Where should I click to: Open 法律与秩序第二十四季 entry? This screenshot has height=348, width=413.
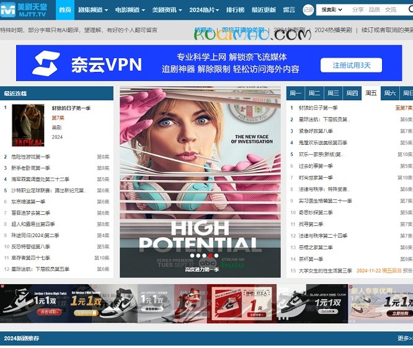[x=322, y=236]
